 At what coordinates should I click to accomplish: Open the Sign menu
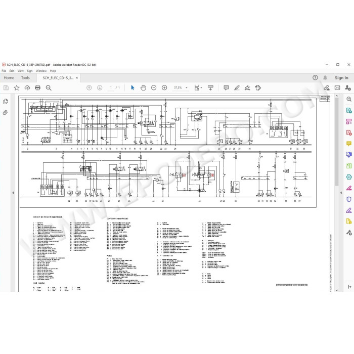pyautogui.click(x=29, y=71)
